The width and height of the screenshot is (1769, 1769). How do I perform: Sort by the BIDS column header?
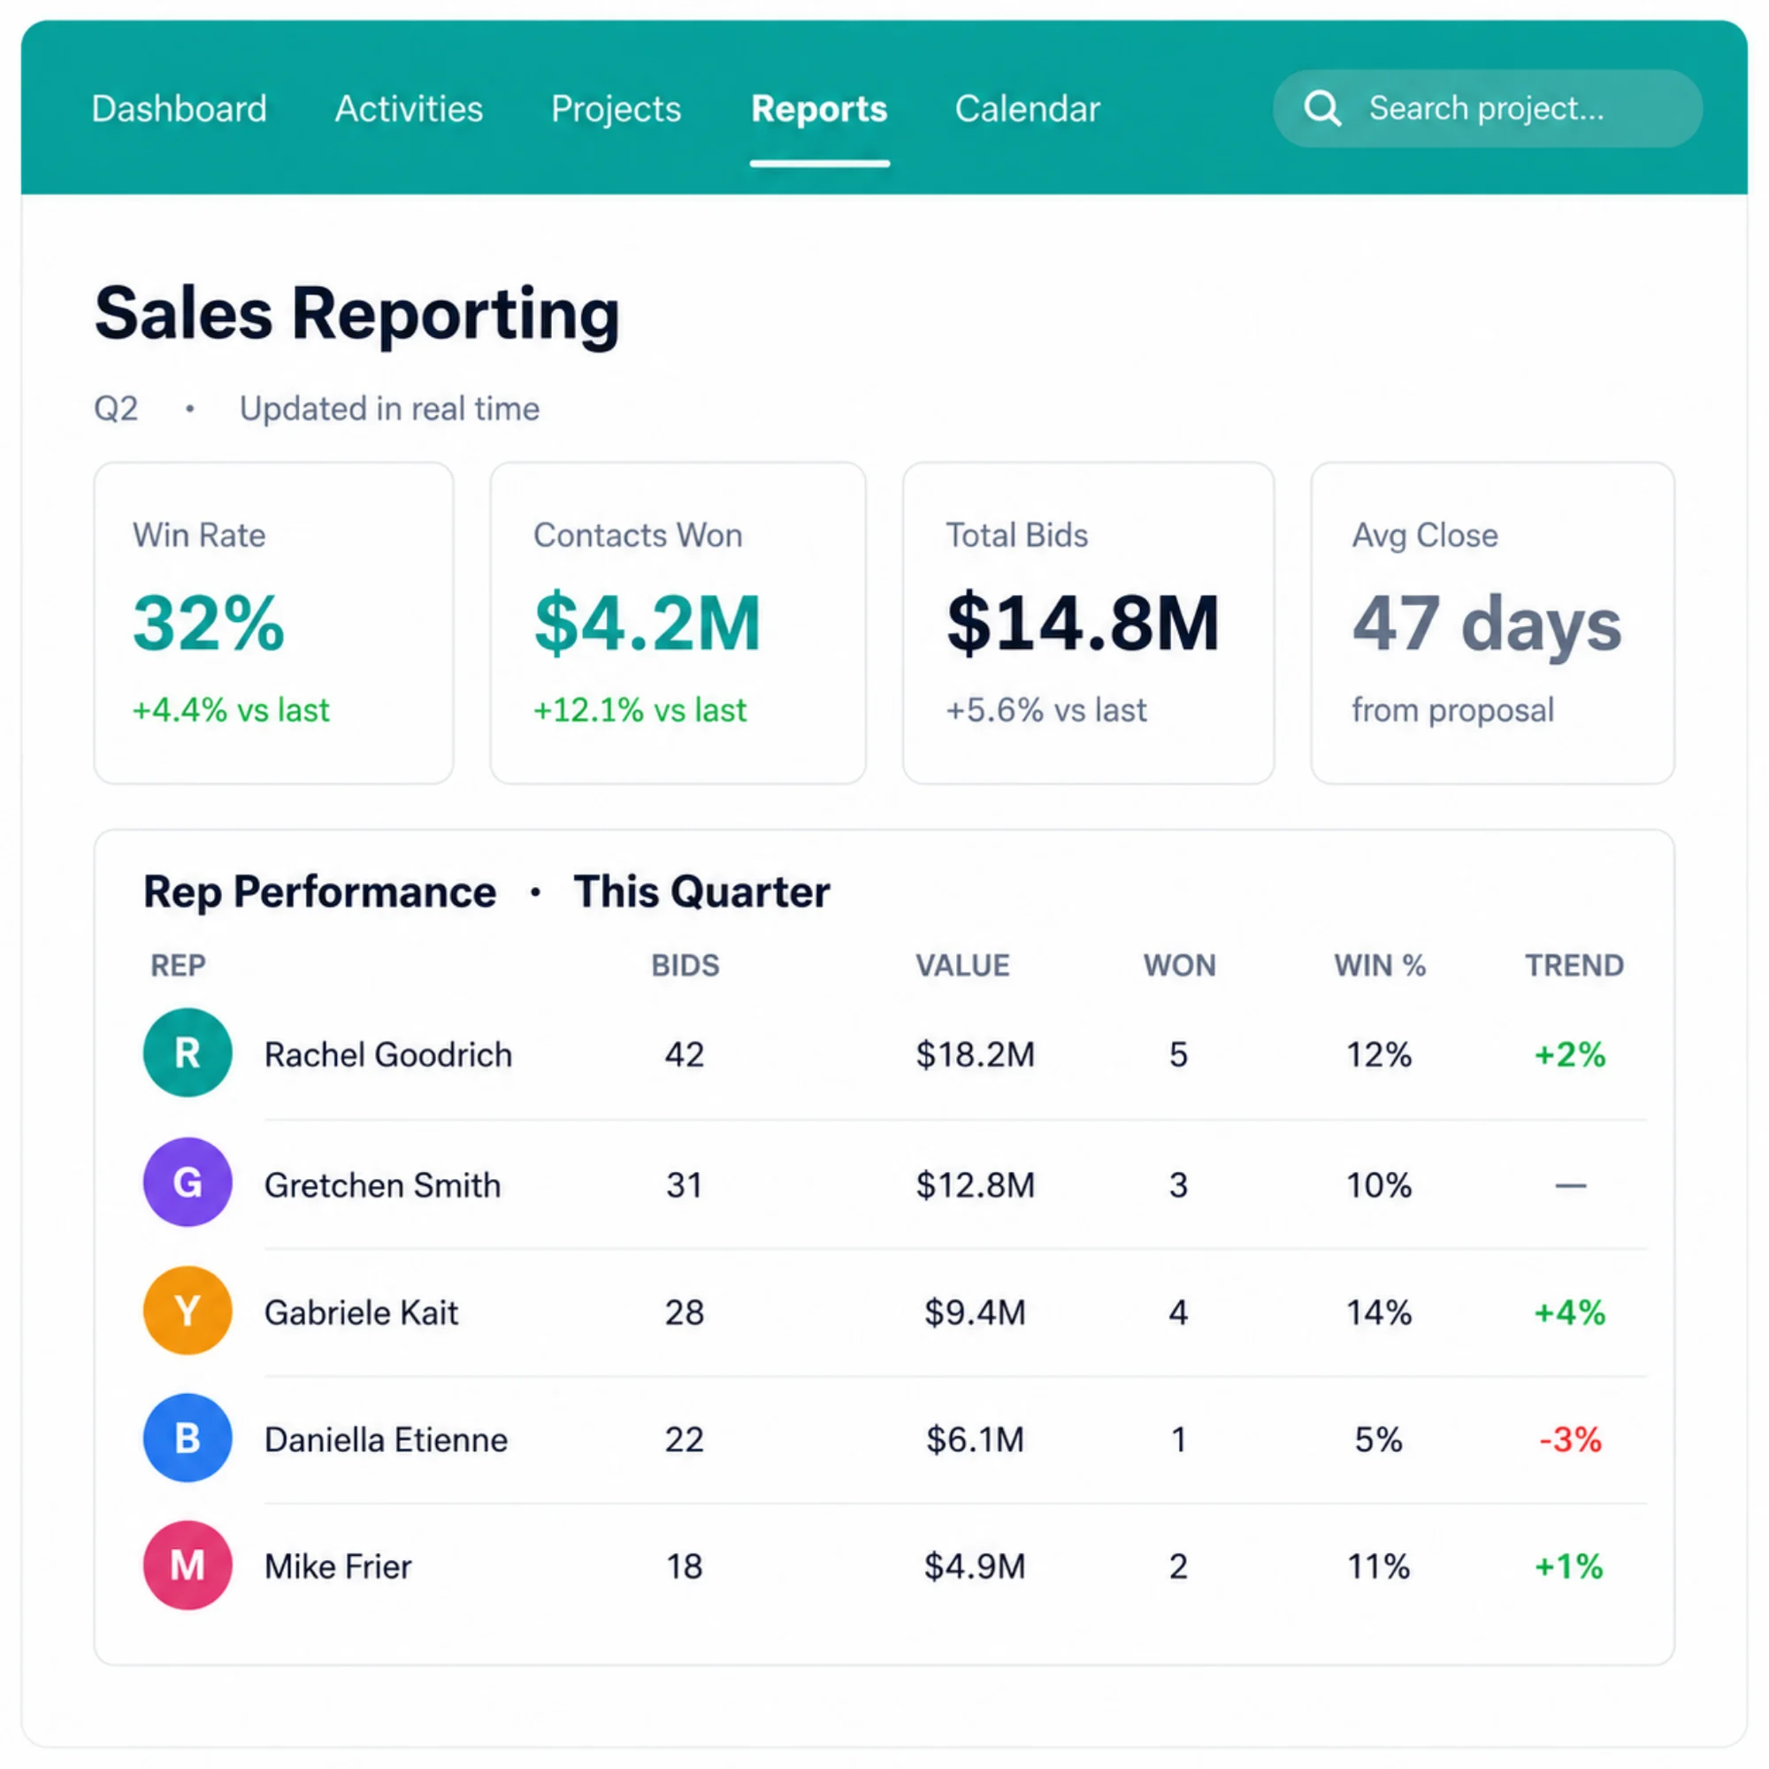[x=685, y=965]
